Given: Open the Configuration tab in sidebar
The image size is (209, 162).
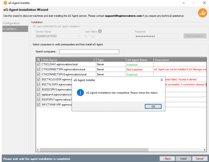Looking at the screenshot, I should pyautogui.click(x=15, y=23).
